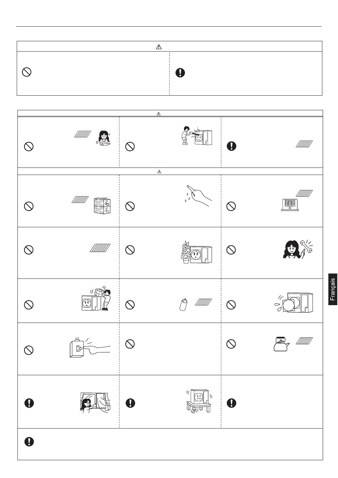Viewport: 338px width, 478px height.
Task: Click the exclamation icon in the bottom wide row
Action: pos(29,442)
